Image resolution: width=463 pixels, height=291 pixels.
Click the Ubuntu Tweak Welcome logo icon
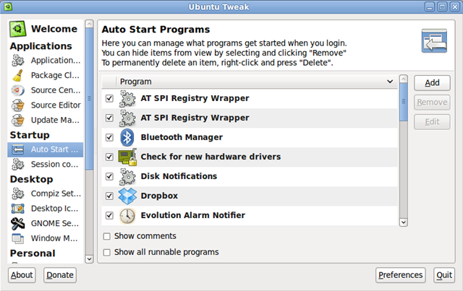click(x=17, y=29)
